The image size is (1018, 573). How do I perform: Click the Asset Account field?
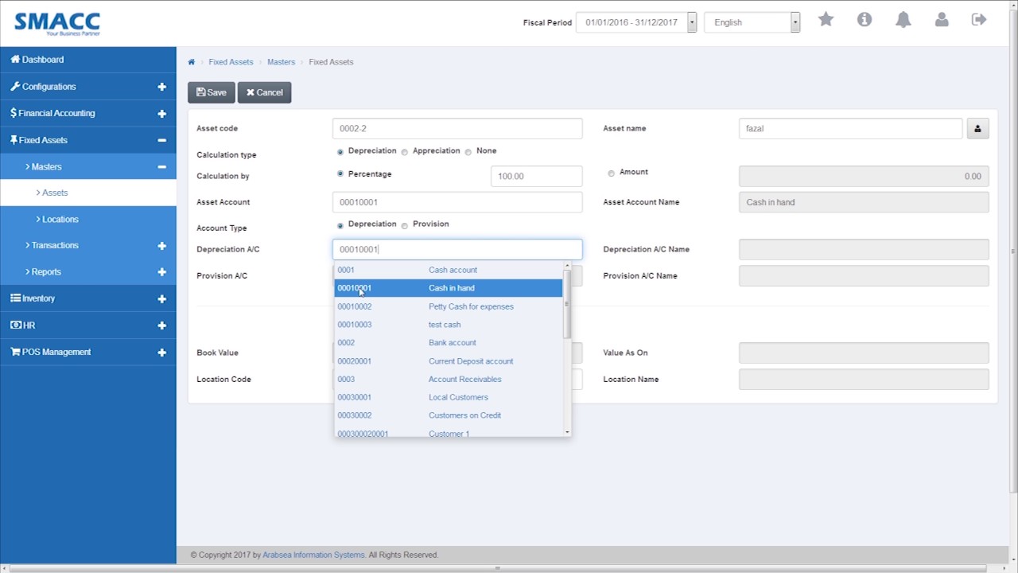pyautogui.click(x=457, y=202)
